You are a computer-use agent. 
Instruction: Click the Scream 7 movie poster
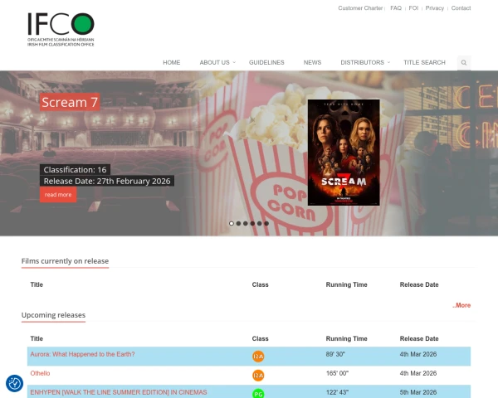pyautogui.click(x=344, y=153)
